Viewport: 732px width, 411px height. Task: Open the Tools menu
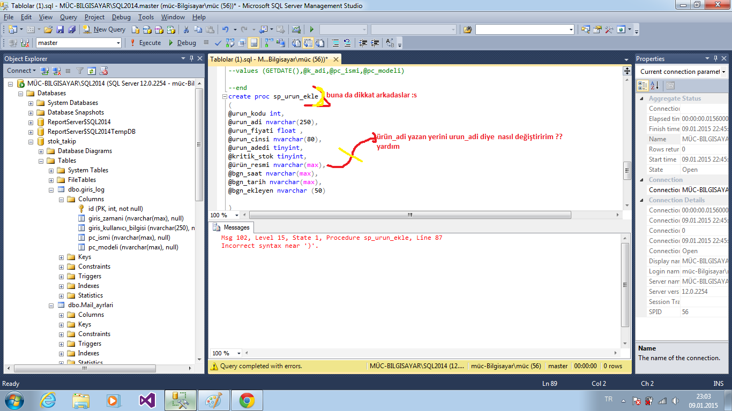click(x=146, y=17)
